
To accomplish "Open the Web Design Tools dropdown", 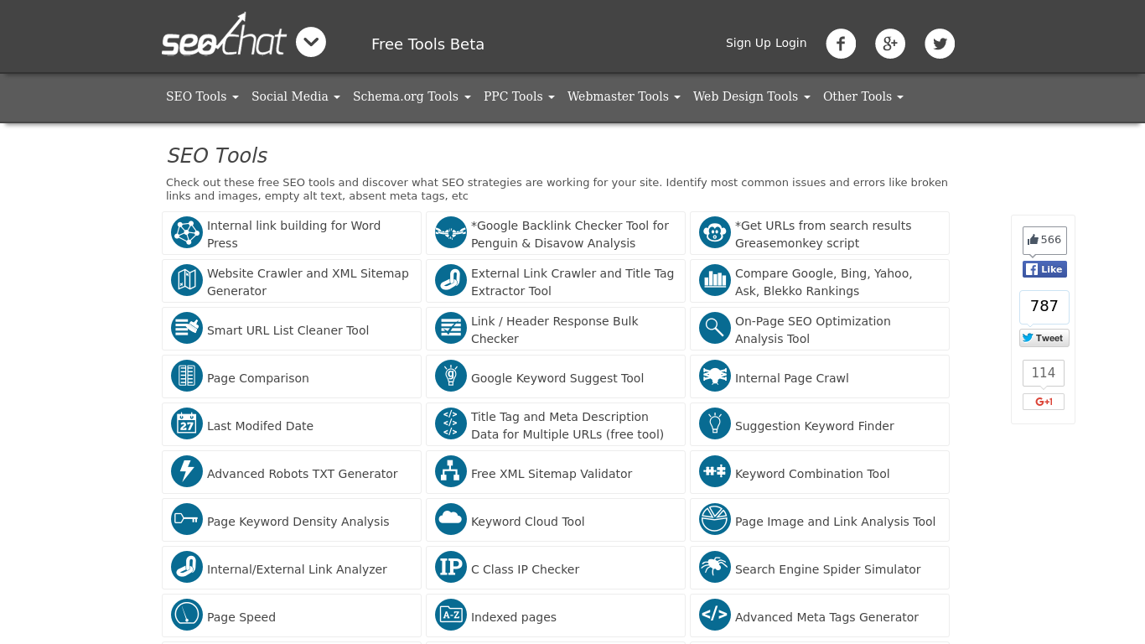I will click(752, 96).
